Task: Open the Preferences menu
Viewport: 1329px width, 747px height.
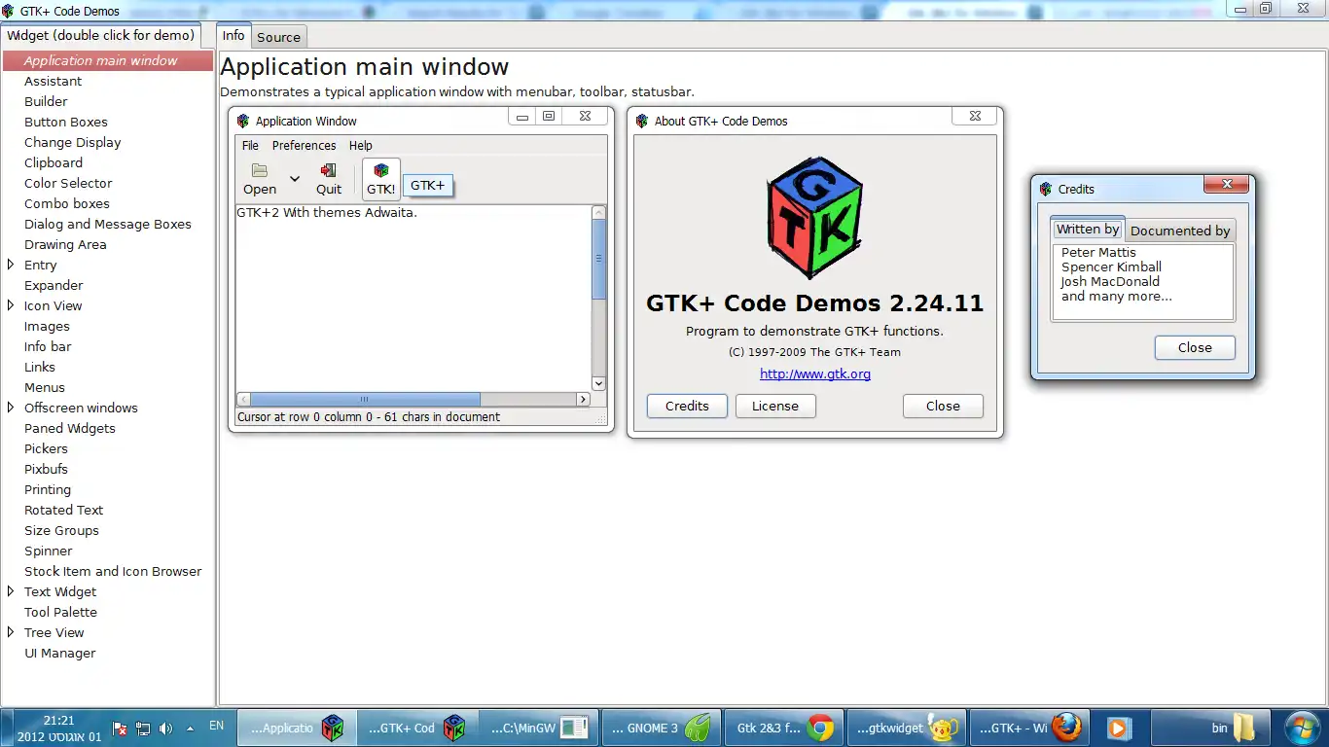Action: pos(305,146)
